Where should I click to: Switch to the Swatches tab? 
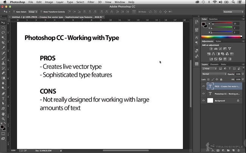213,19
